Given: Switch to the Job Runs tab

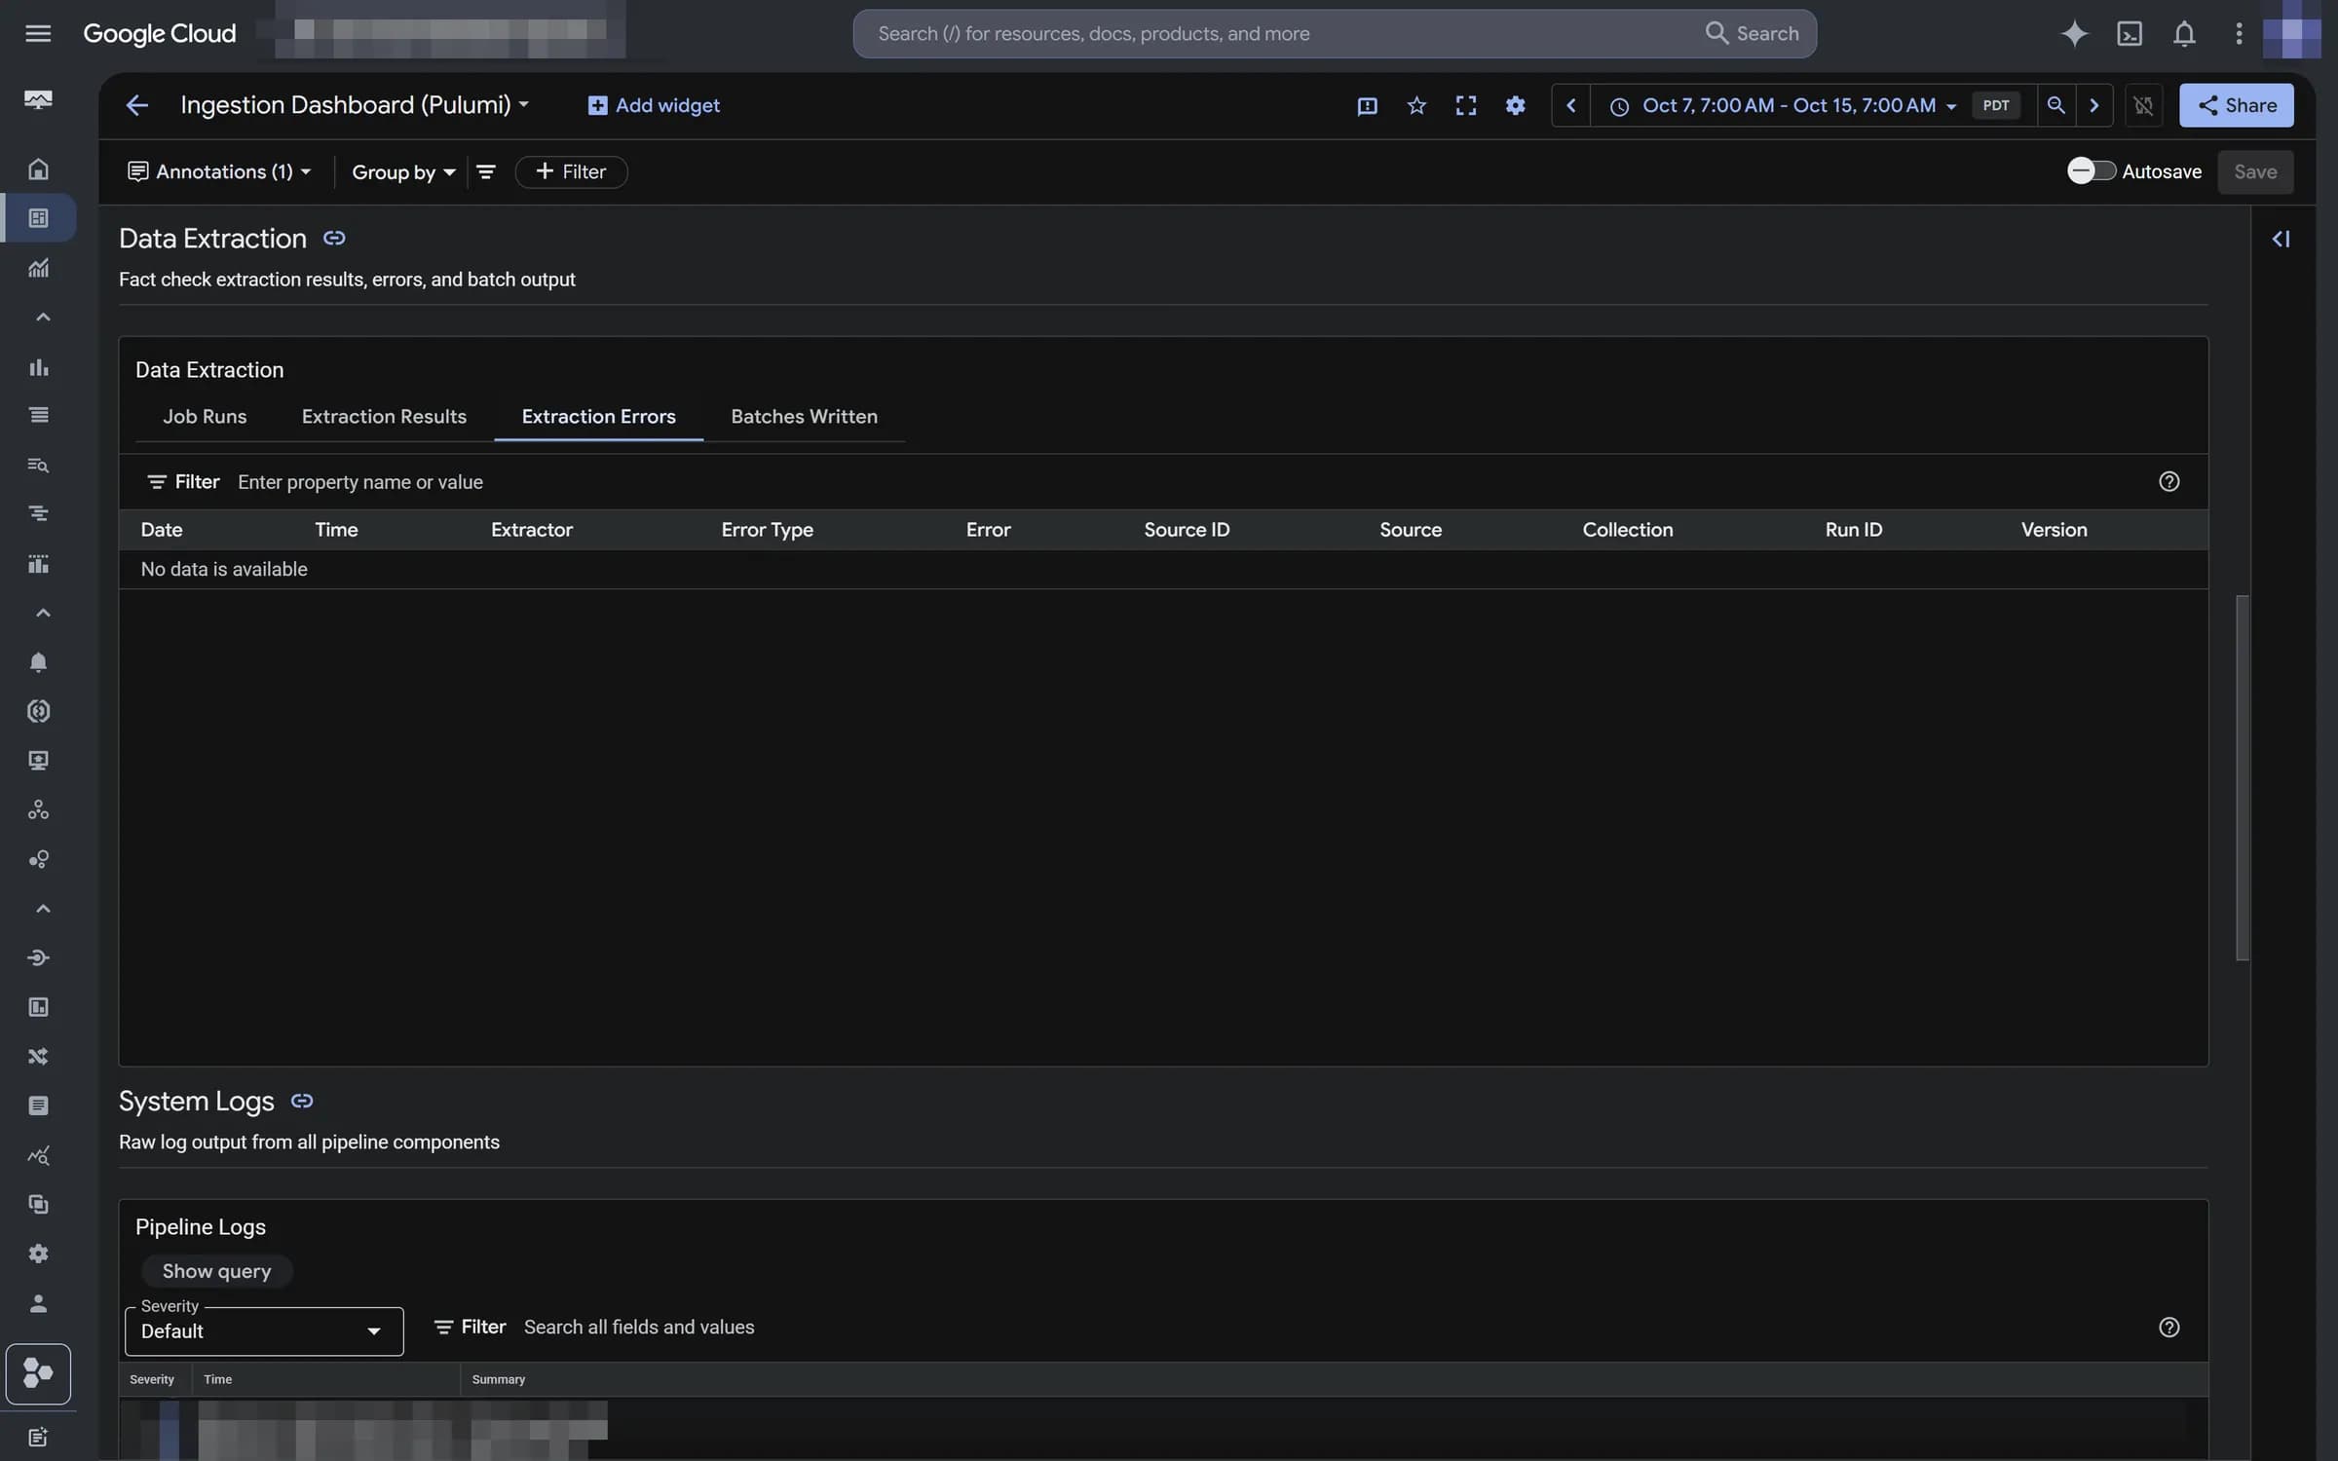Looking at the screenshot, I should click(205, 417).
